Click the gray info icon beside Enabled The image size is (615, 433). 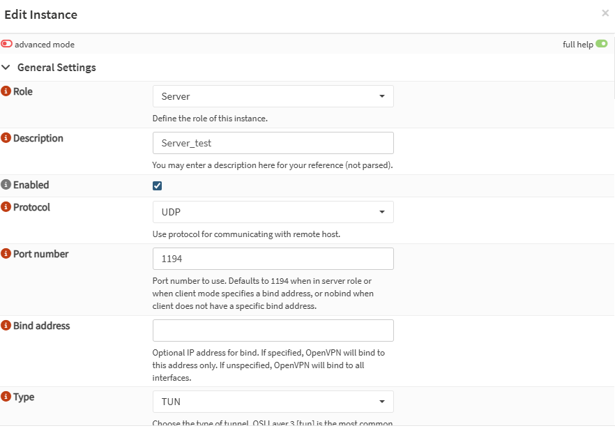(6, 185)
